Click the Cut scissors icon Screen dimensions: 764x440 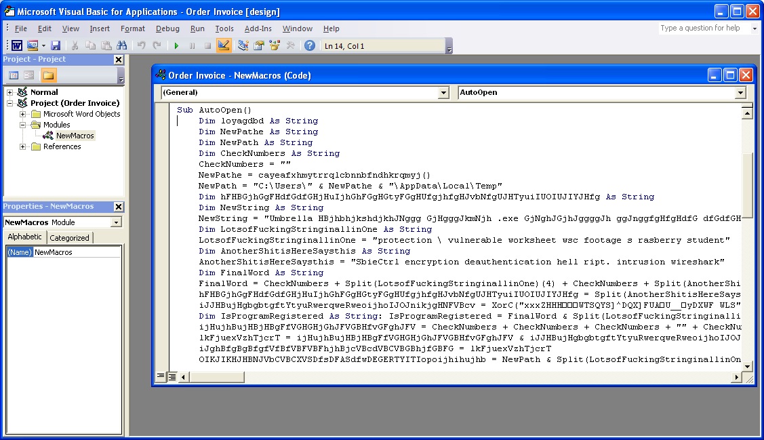[75, 46]
